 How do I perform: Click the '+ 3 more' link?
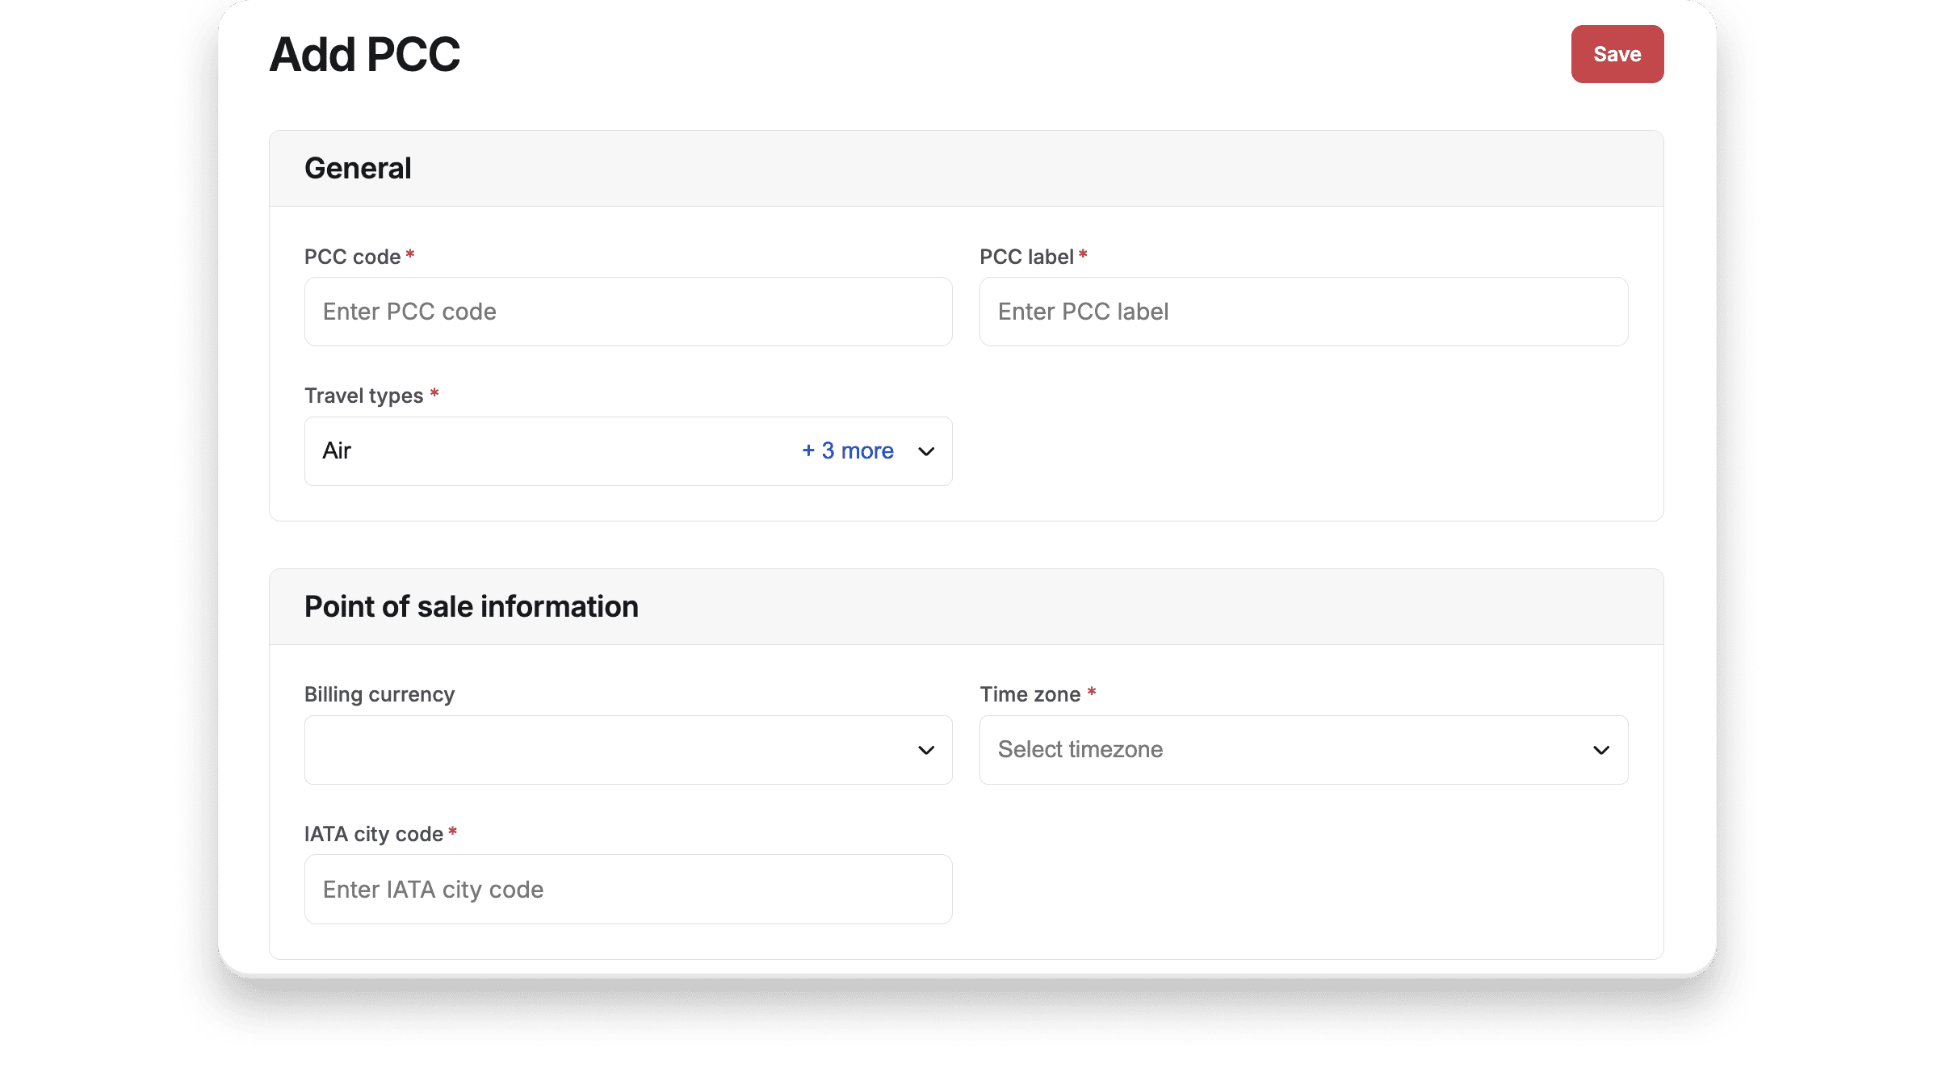click(x=848, y=450)
